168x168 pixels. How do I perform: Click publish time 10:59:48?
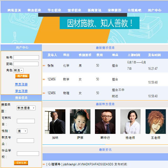point(153,82)
